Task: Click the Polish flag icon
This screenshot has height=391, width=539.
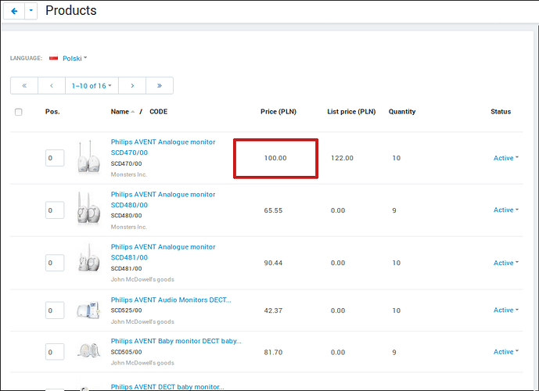Action: pos(54,58)
